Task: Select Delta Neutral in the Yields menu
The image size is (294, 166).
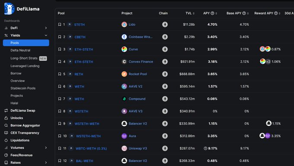Action: (20, 50)
